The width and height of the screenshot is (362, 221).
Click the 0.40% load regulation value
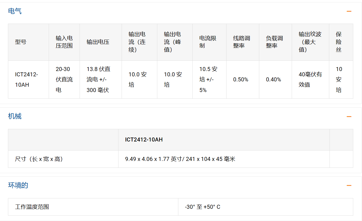(273, 80)
